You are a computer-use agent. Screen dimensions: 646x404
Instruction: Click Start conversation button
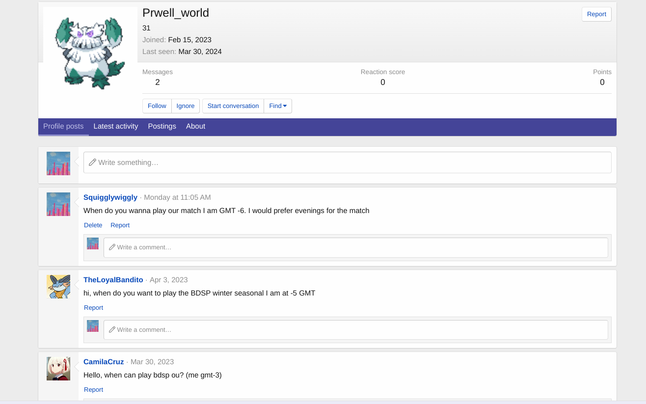pos(233,106)
